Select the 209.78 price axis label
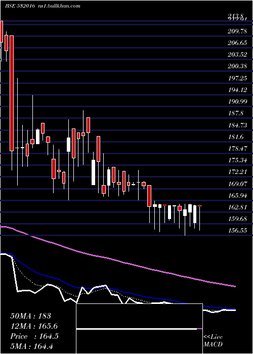 tap(237, 31)
